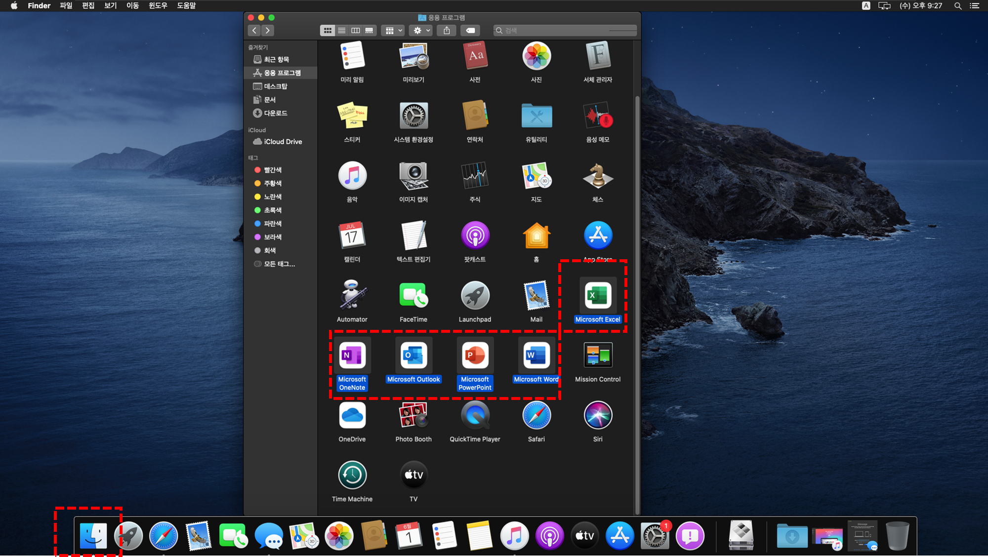Open the 윈도우 menu

pos(158,5)
